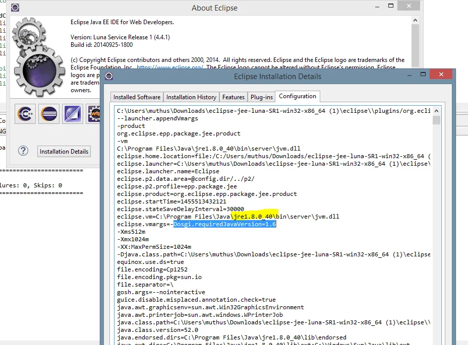This screenshot has height=345, width=468.
Task: Open the Features tab
Action: pos(233,97)
